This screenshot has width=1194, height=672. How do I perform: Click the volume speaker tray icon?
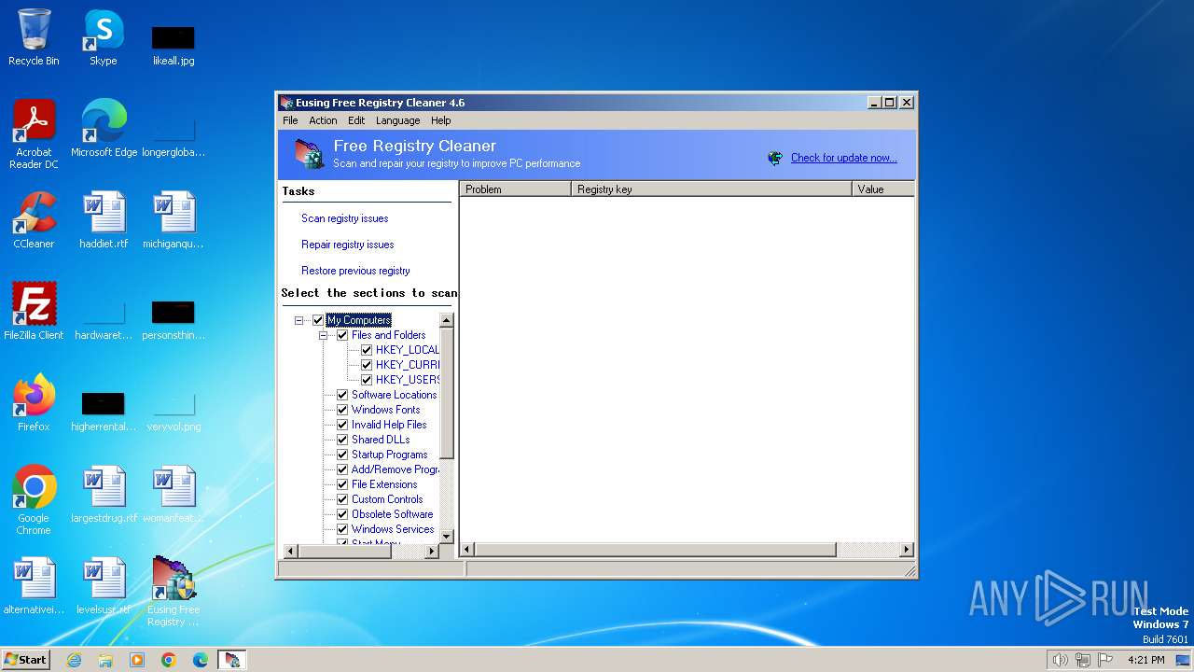coord(1060,660)
